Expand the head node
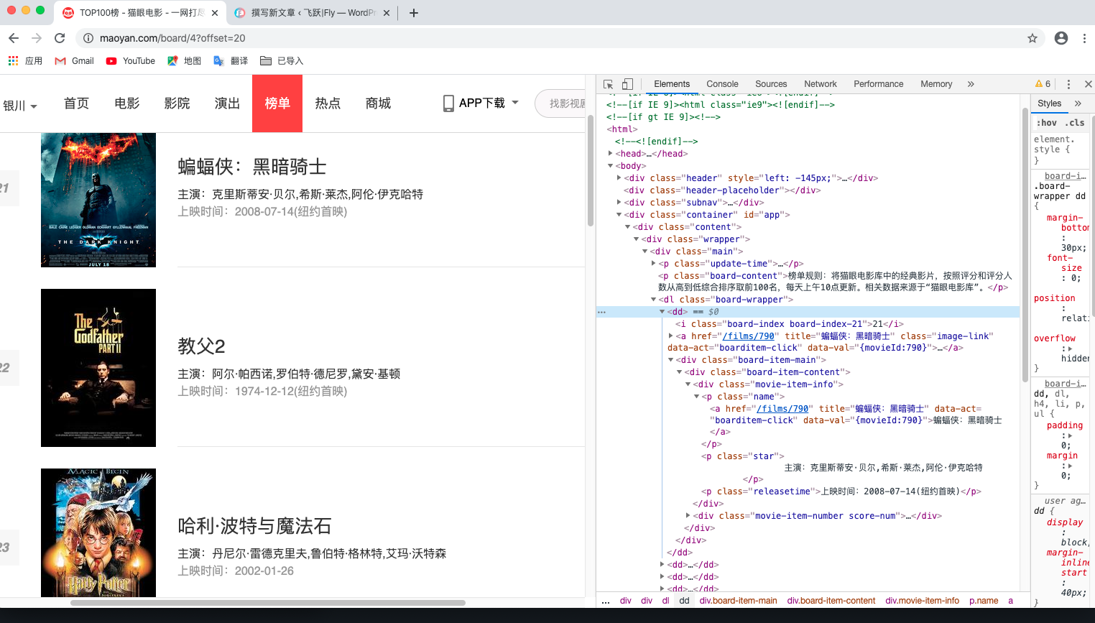The height and width of the screenshot is (623, 1095). [611, 154]
